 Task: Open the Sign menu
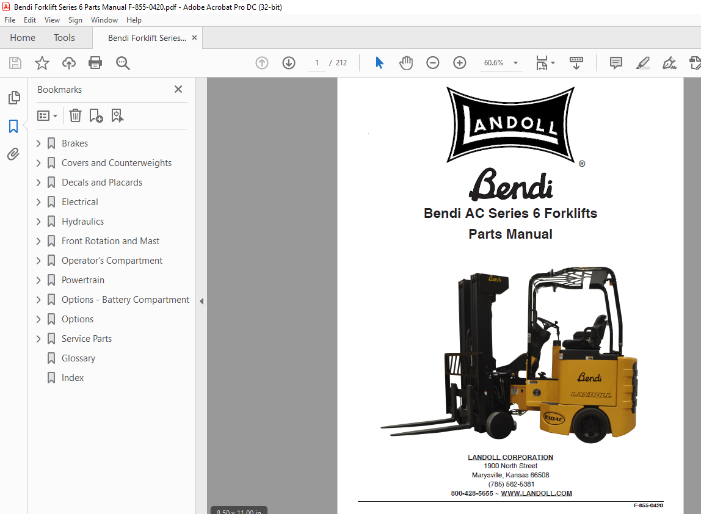pyautogui.click(x=75, y=20)
